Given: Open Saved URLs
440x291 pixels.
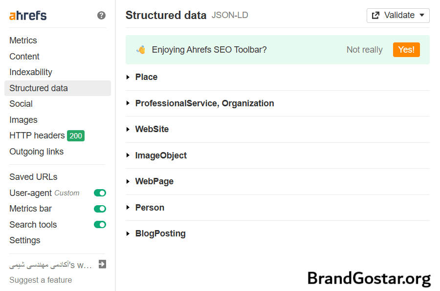Looking at the screenshot, I should click(x=33, y=177).
